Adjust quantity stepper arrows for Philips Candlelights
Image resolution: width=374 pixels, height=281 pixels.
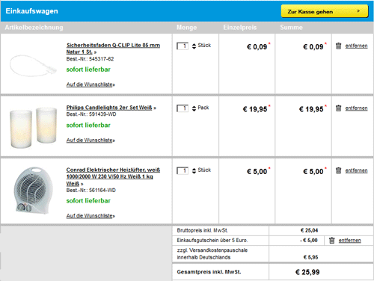click(194, 108)
